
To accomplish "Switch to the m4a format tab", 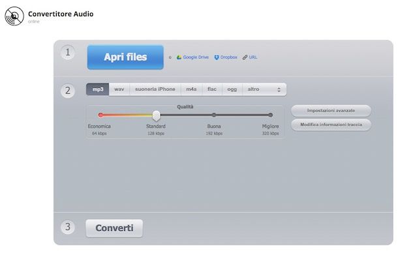I will pos(191,89).
